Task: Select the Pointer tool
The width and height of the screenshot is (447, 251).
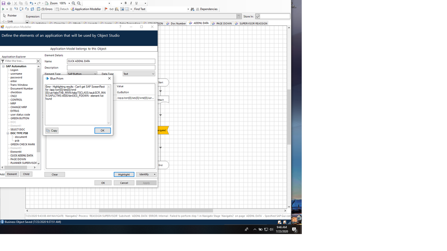Action: [10, 16]
